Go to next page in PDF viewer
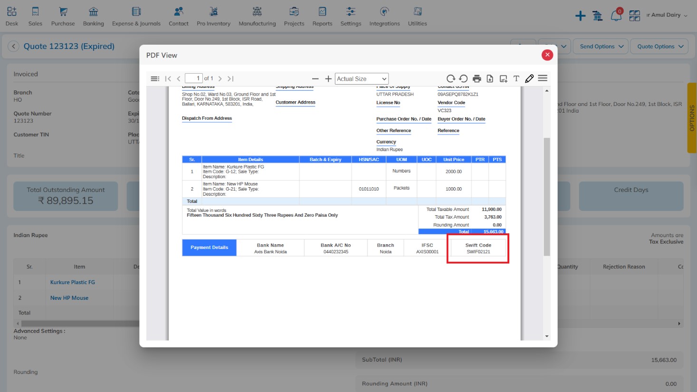This screenshot has height=392, width=697. click(220, 78)
